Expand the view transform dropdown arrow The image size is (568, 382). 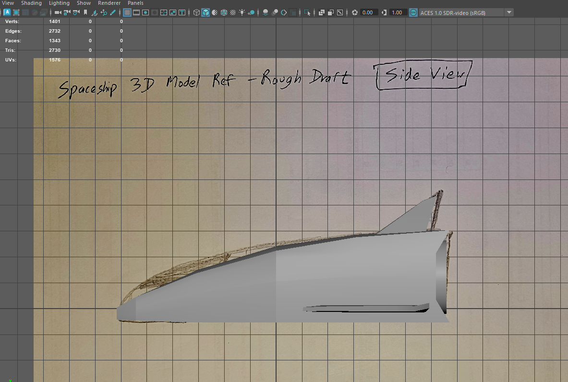pyautogui.click(x=509, y=12)
